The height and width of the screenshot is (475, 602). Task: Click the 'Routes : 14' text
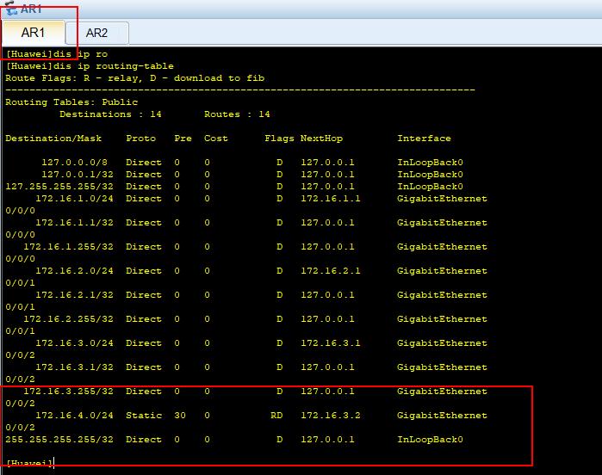point(237,114)
